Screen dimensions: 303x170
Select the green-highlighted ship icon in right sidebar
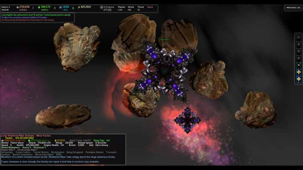(x=299, y=65)
